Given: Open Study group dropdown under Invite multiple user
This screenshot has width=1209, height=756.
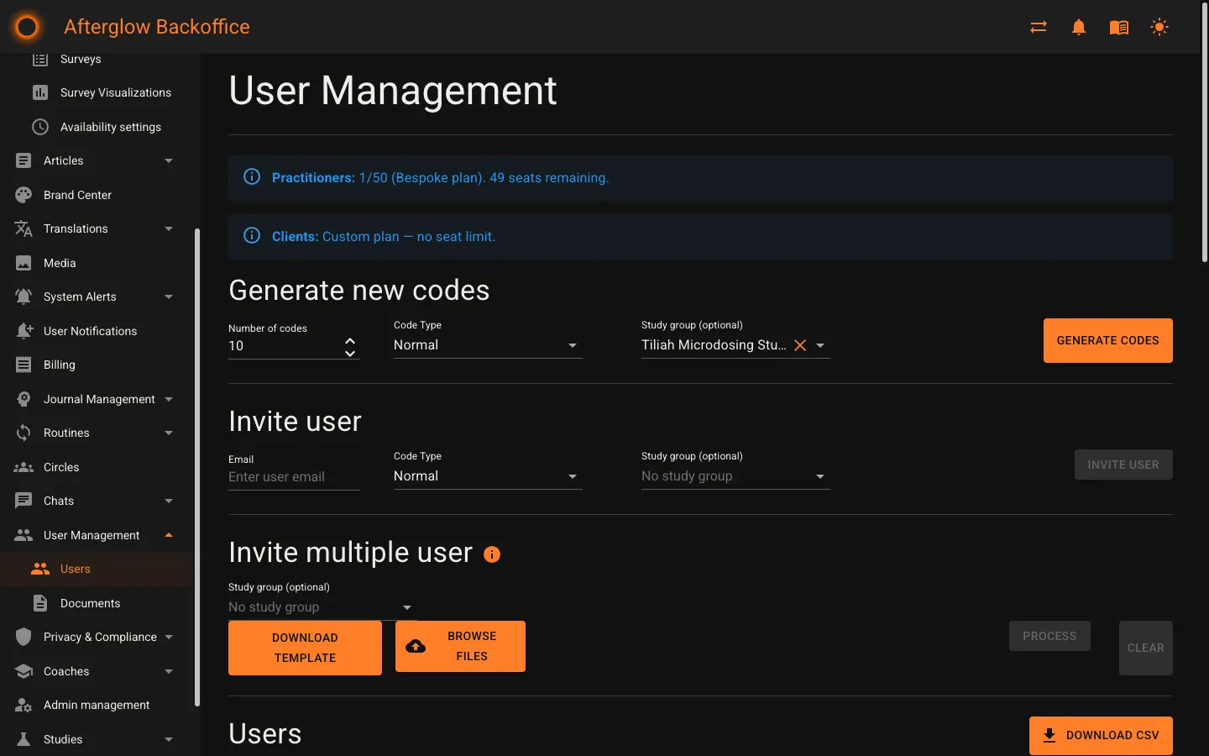Looking at the screenshot, I should (322, 607).
